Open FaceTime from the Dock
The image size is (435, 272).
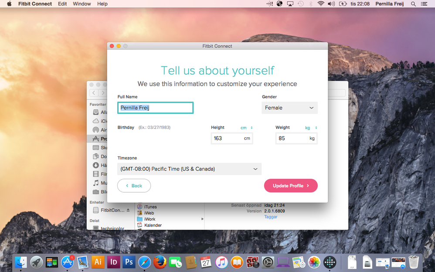pyautogui.click(x=175, y=262)
